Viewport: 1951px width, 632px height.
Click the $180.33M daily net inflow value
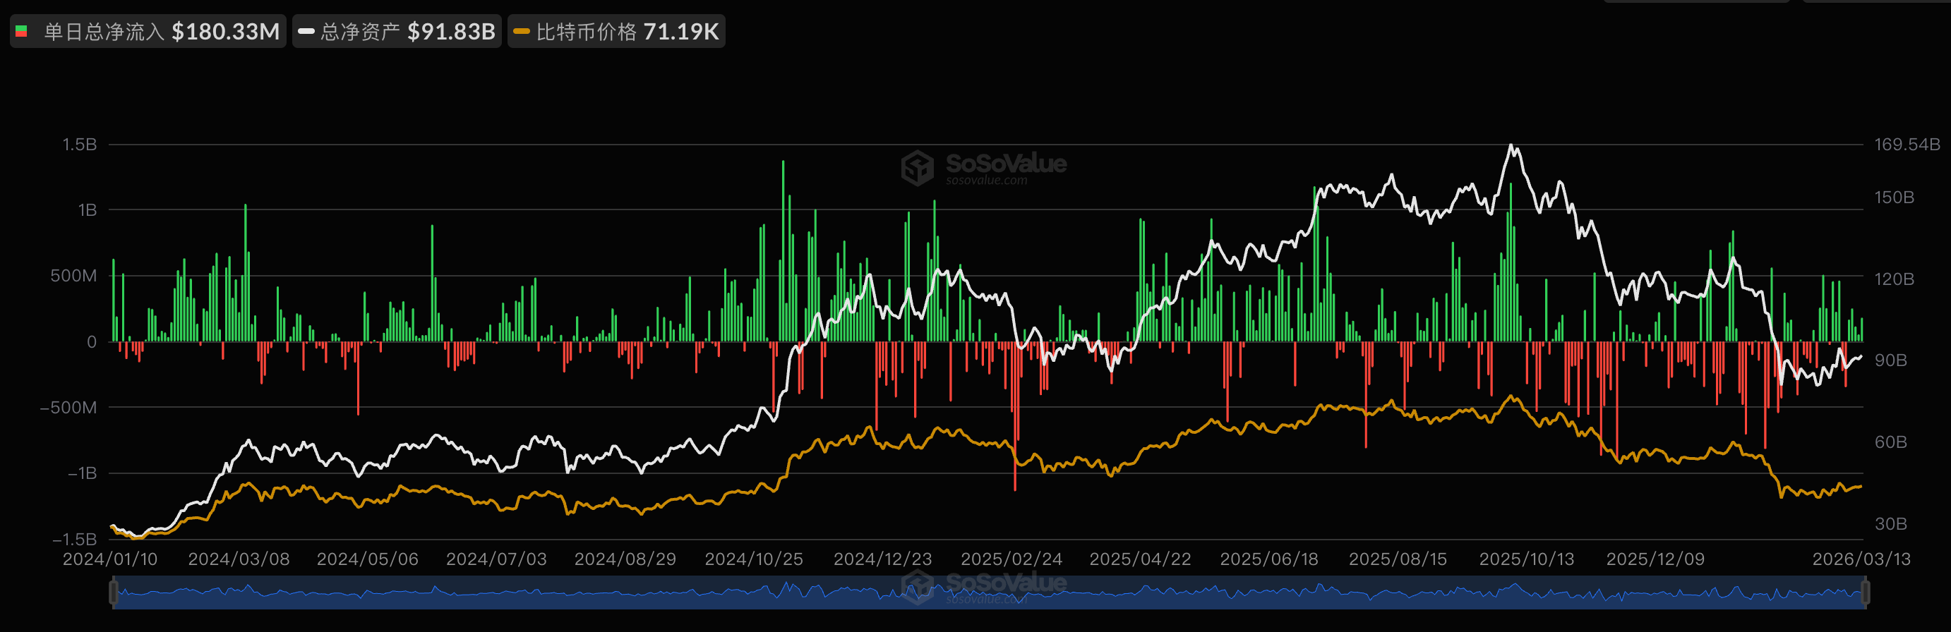click(225, 32)
